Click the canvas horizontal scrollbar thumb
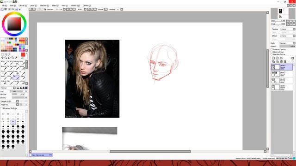296x166 pixels. 150,152
